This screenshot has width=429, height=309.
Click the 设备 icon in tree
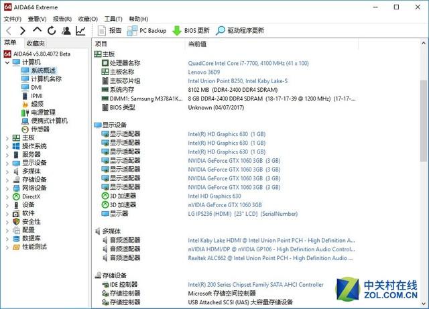16,205
